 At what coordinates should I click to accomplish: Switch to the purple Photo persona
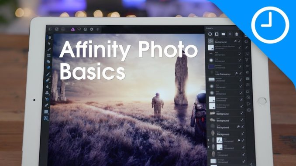coord(73,29)
